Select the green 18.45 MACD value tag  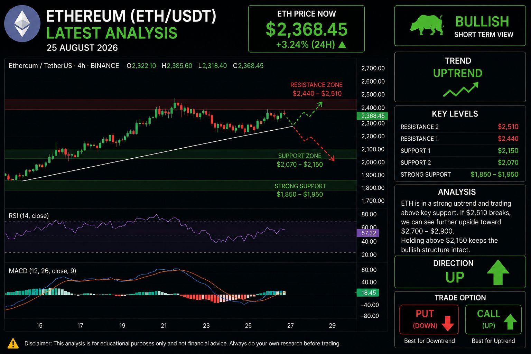coord(368,293)
